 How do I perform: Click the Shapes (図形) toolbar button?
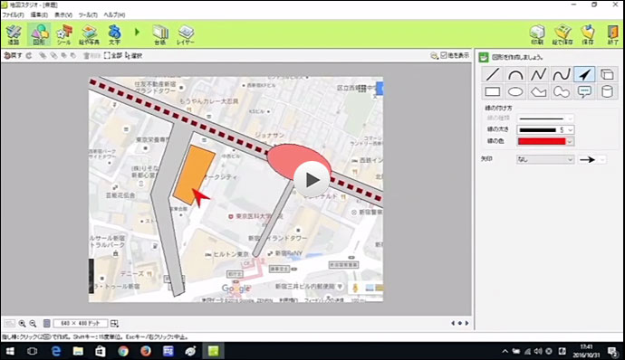[39, 34]
